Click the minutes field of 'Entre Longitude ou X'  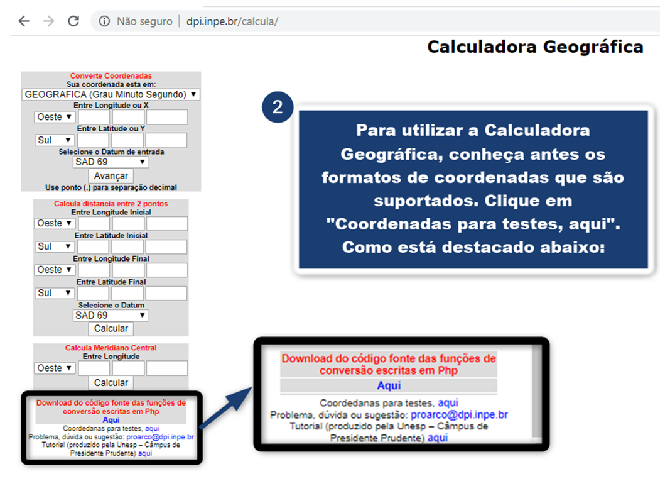click(x=128, y=117)
